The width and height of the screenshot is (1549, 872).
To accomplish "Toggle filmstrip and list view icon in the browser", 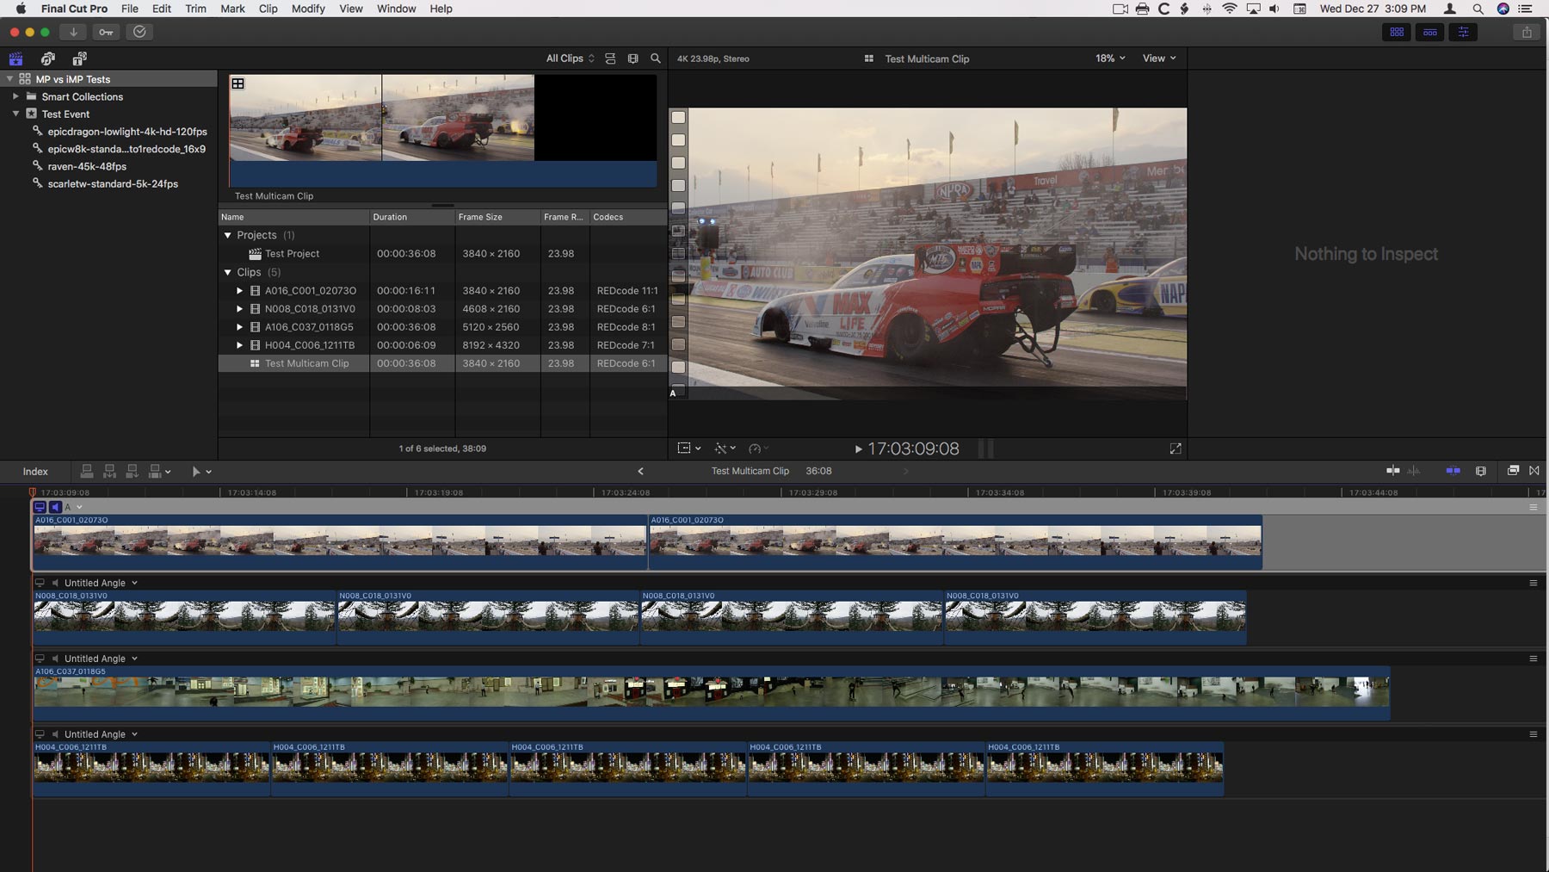I will (633, 59).
